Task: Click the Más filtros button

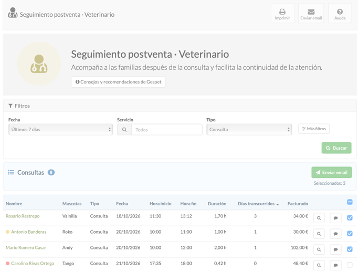Action: pos(314,129)
